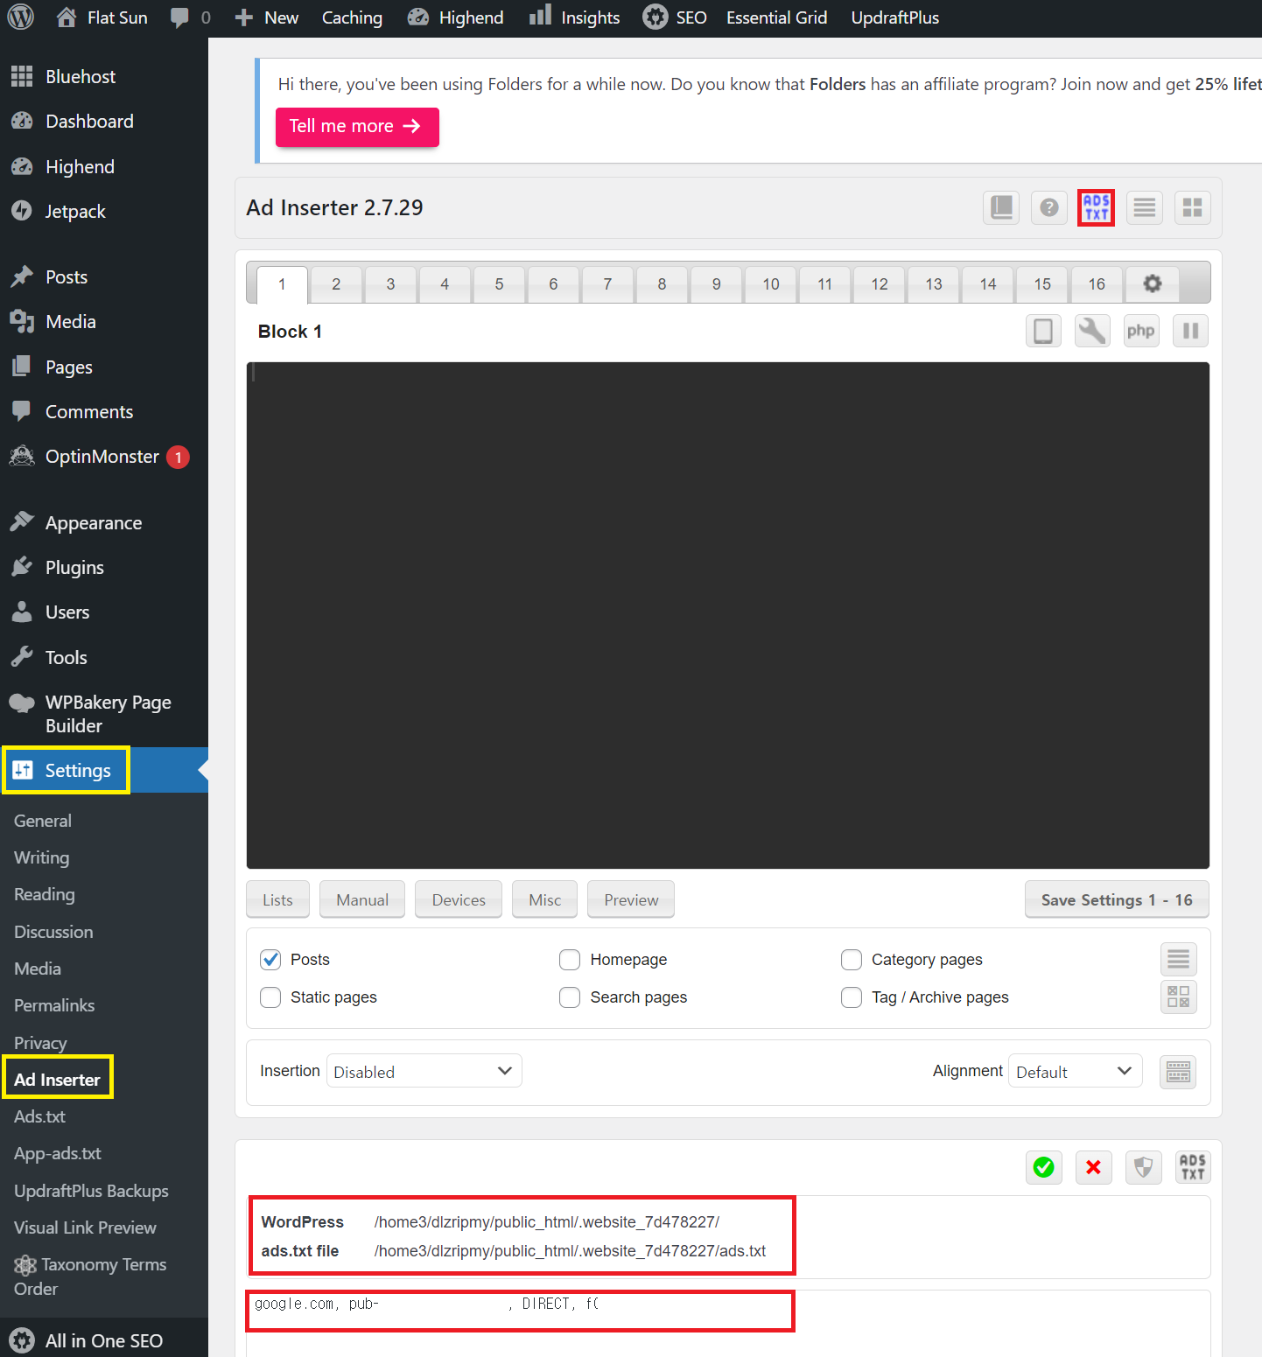Enable the Category pages checkbox
The width and height of the screenshot is (1262, 1357).
click(x=852, y=960)
